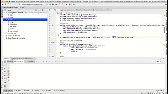Toggle Mute Breakpoints
The image size is (168, 94).
5,78
